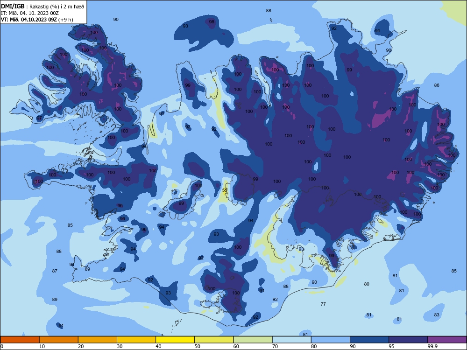Click the valid time line 'VT: Mið. 04.10.2023 09Z (+9 h)'
Screen dimensions: 467x350
click(37, 20)
